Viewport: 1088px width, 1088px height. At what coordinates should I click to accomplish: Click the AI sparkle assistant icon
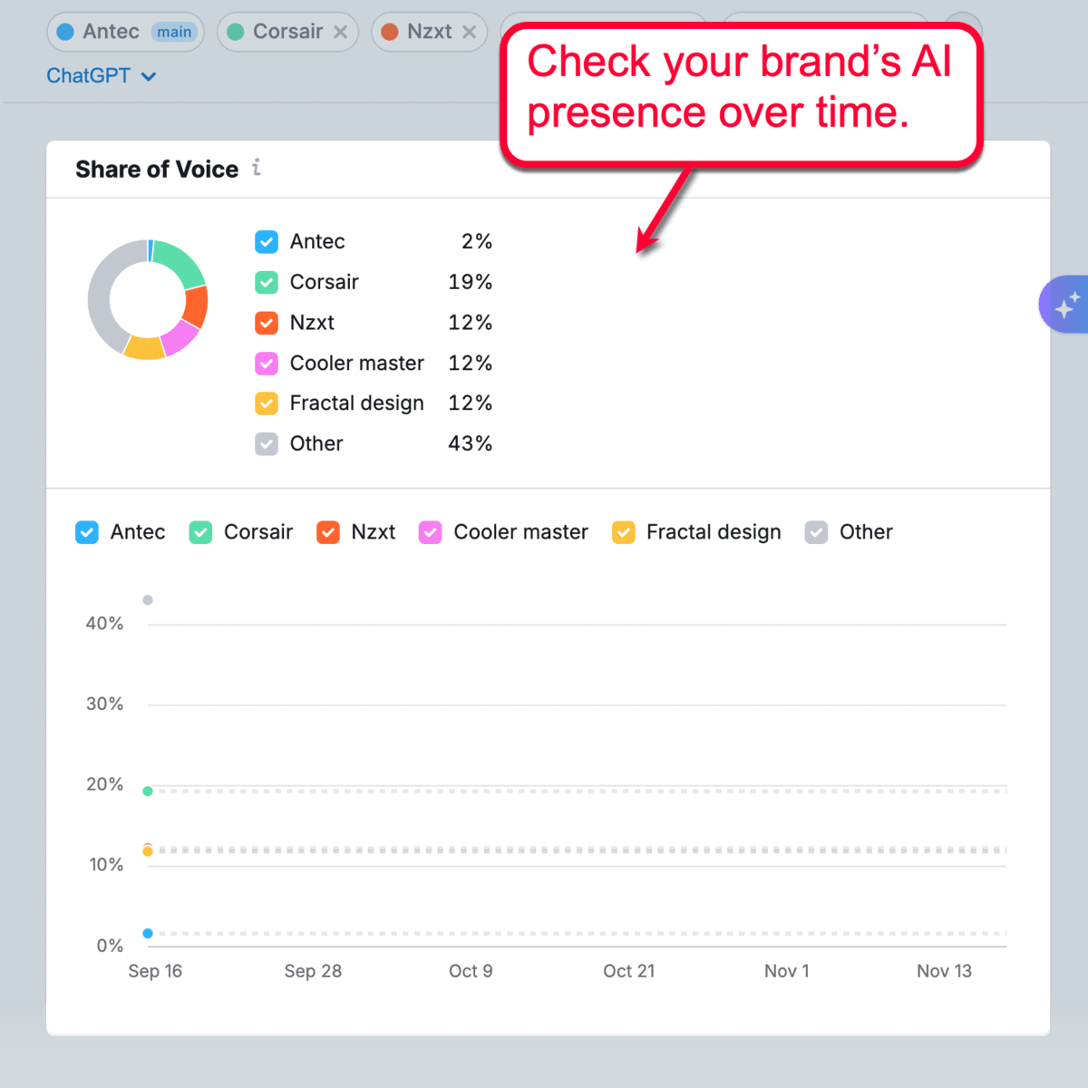(x=1067, y=305)
